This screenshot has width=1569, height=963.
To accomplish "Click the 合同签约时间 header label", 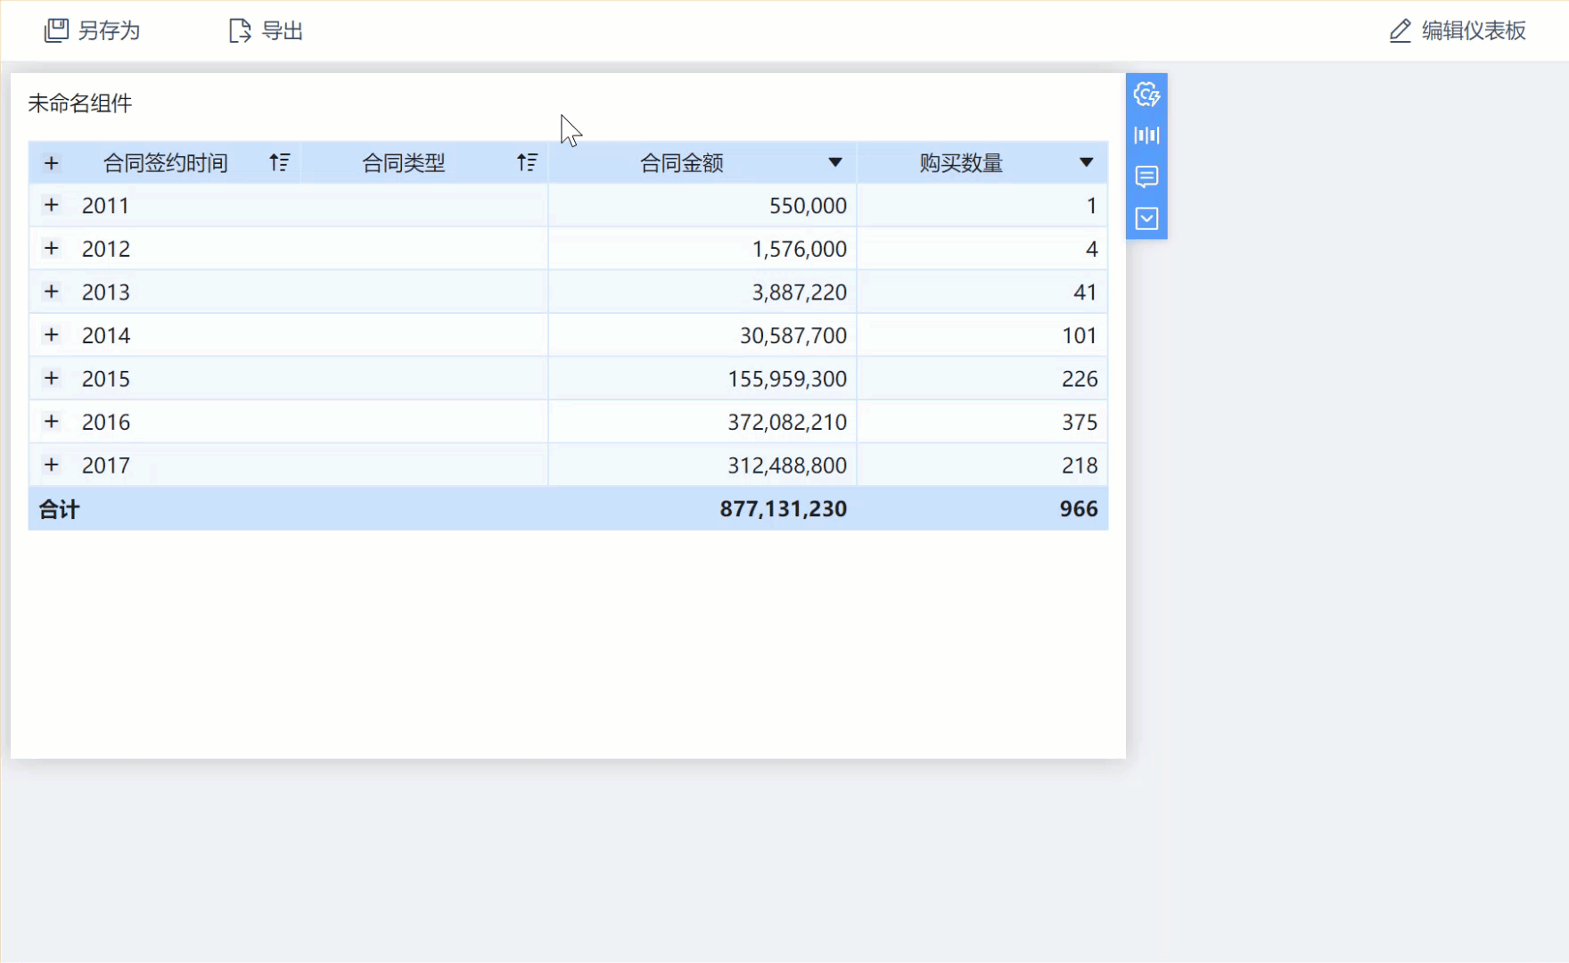I will (166, 163).
